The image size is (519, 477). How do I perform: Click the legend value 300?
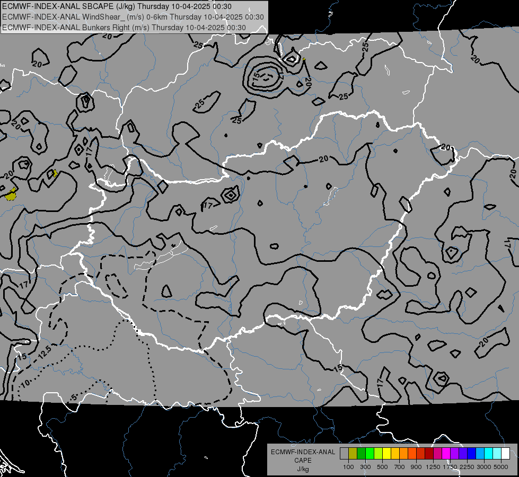[x=365, y=467]
